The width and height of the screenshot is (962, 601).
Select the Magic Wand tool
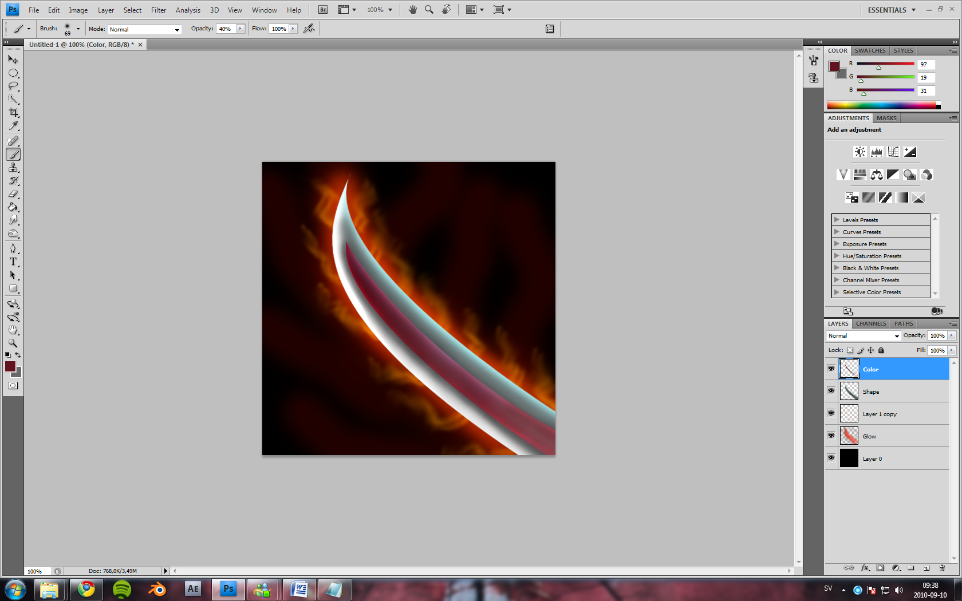13,99
